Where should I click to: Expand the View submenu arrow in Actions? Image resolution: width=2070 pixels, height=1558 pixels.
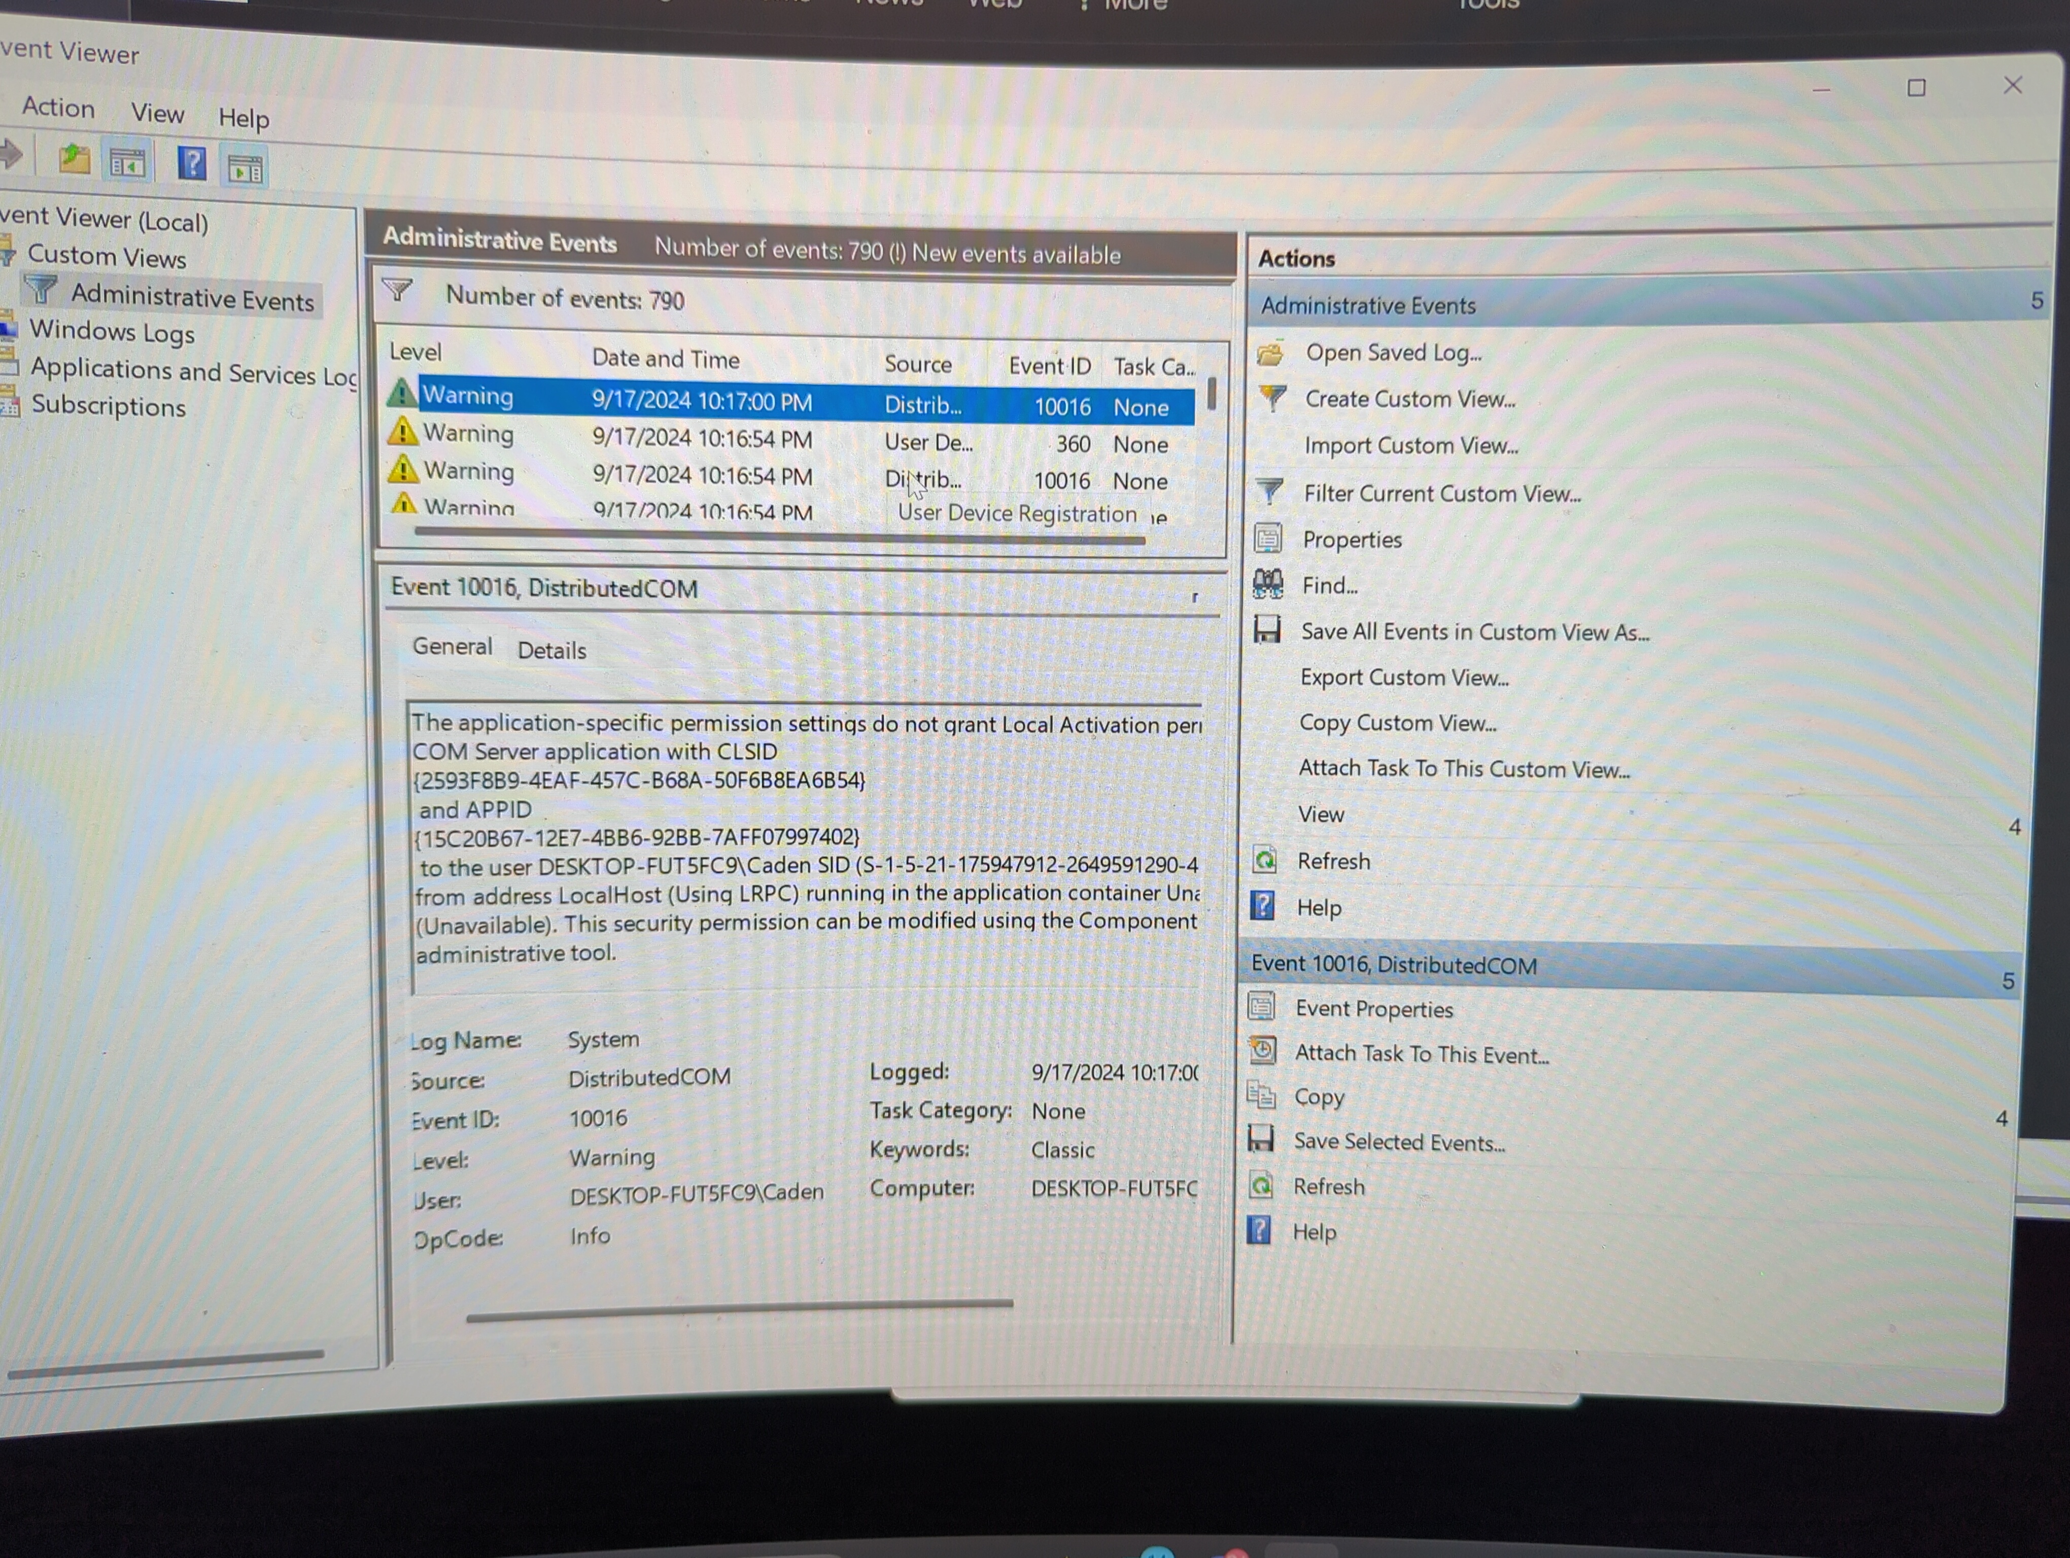2014,826
